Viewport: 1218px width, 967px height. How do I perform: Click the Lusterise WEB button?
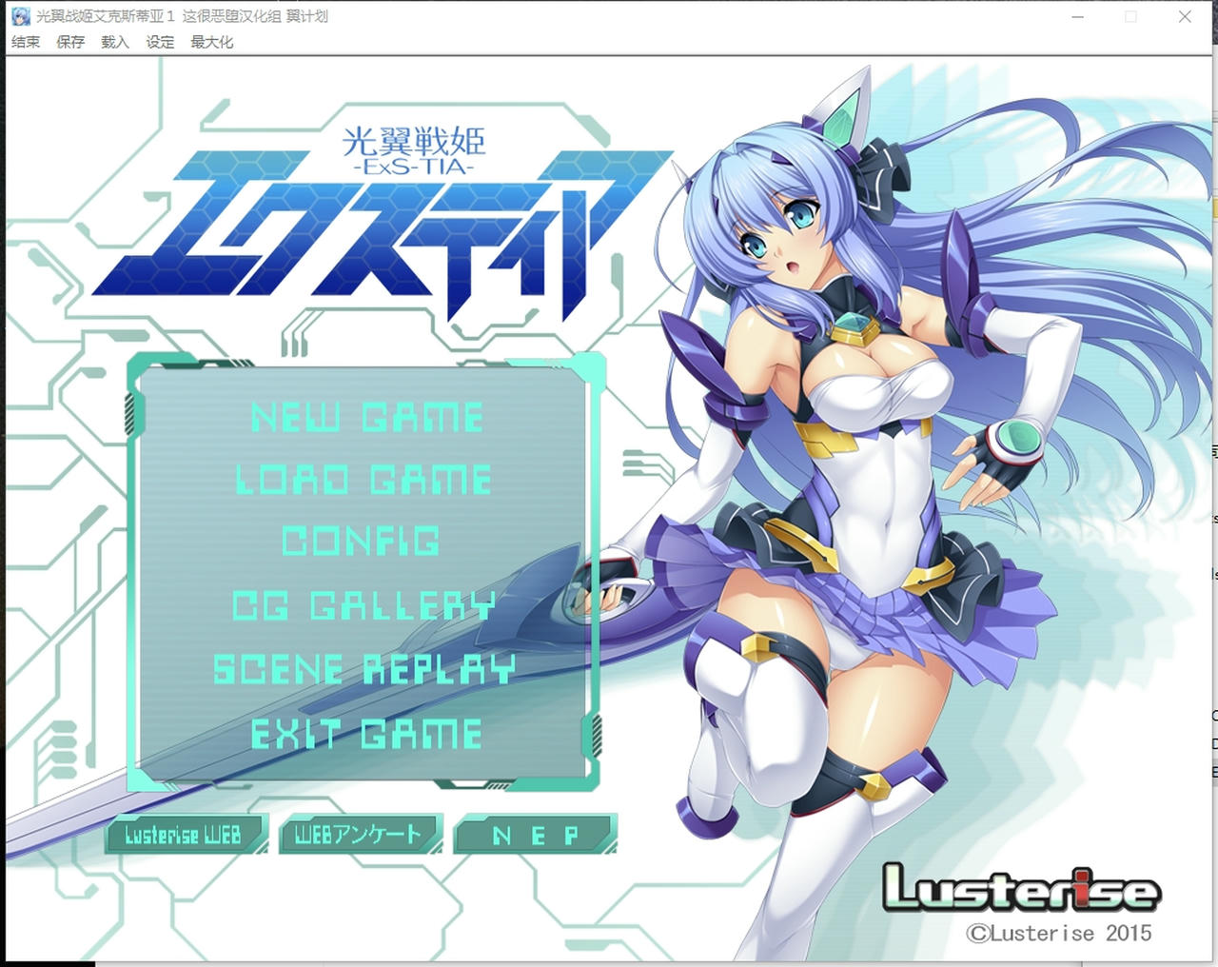(184, 835)
